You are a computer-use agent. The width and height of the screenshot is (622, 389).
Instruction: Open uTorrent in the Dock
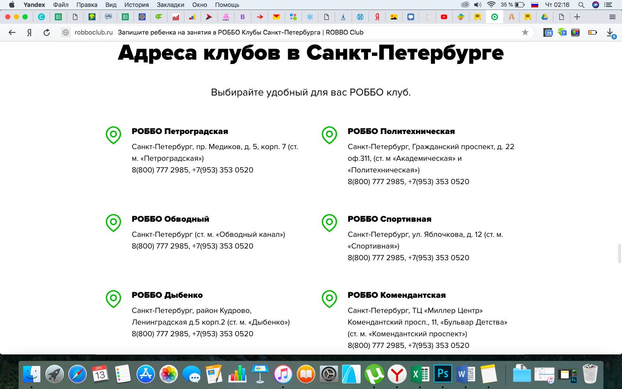point(374,374)
